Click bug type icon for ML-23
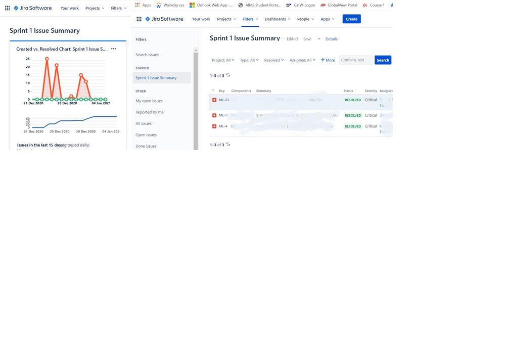Viewport: 505px width, 357px height. [x=214, y=100]
